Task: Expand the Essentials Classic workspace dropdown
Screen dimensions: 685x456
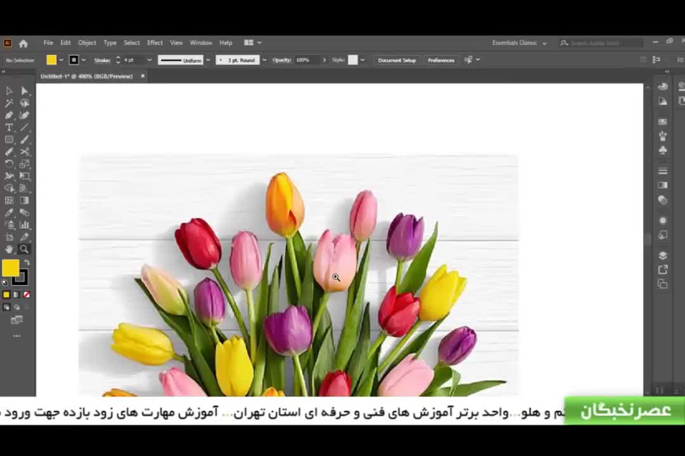Action: pyautogui.click(x=544, y=43)
